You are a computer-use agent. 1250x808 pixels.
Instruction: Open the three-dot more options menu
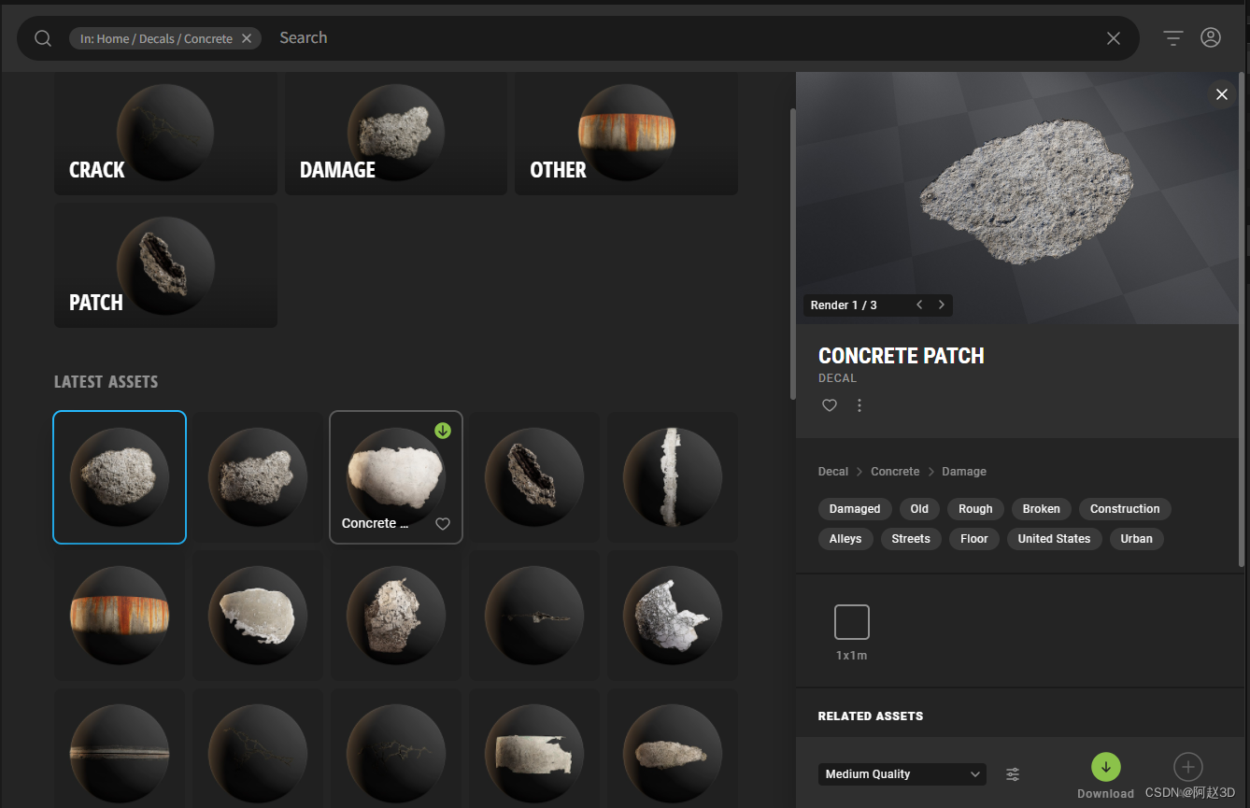859,405
